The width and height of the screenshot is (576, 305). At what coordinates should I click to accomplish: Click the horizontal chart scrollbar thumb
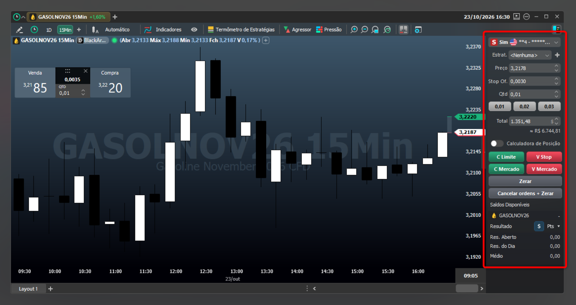(x=467, y=288)
